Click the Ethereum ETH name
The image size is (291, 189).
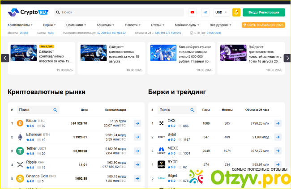click(x=38, y=134)
